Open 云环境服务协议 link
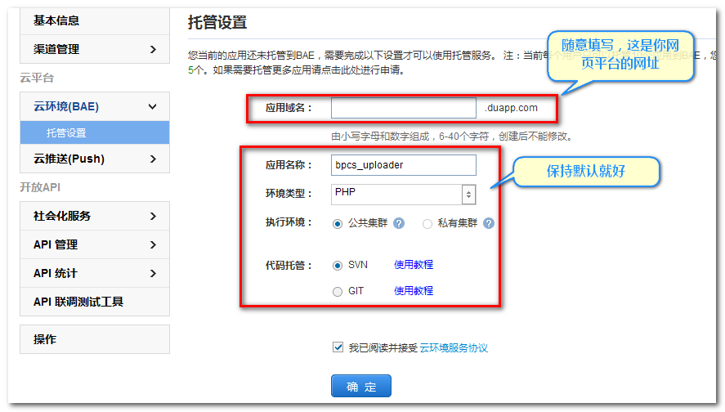This screenshot has width=725, height=412. [x=454, y=347]
